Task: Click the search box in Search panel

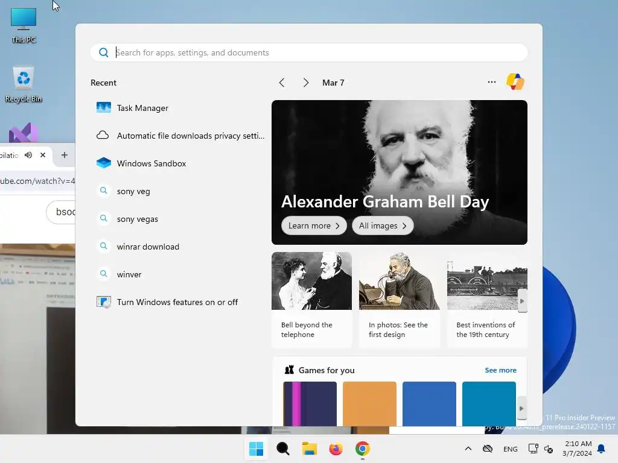Action: [309, 52]
